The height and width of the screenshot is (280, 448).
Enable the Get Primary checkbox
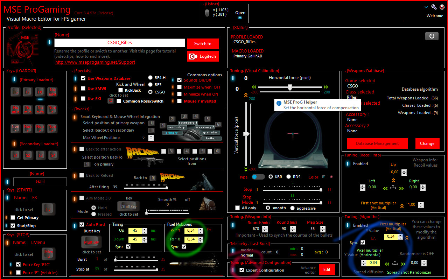pyautogui.click(x=13, y=218)
